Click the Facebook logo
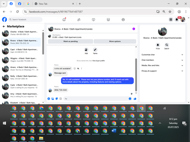This screenshot has width=190, height=142. tap(5, 20)
